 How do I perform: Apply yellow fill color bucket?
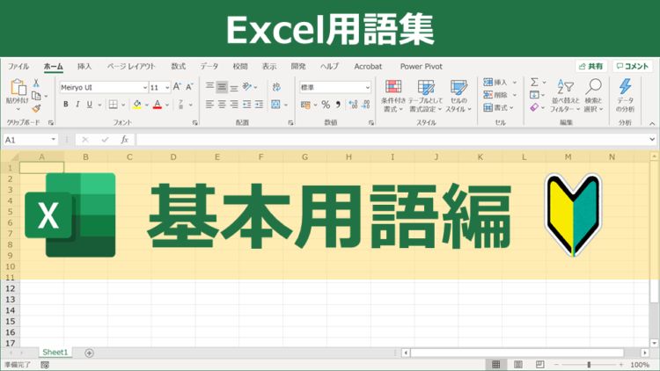pyautogui.click(x=136, y=105)
